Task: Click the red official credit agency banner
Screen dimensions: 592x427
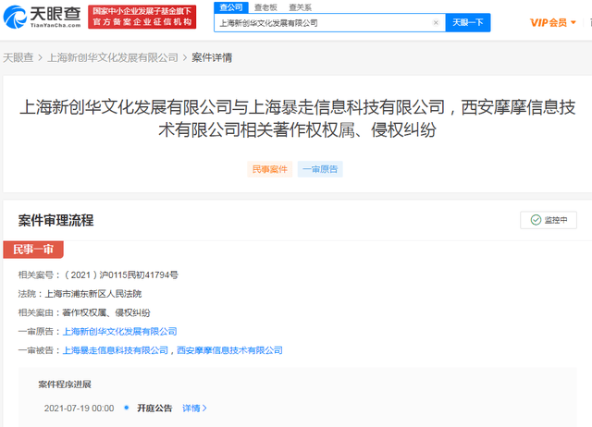Action: click(x=142, y=17)
